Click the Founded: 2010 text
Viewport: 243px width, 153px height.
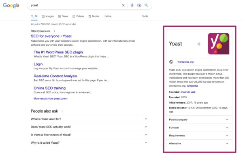[178, 97]
